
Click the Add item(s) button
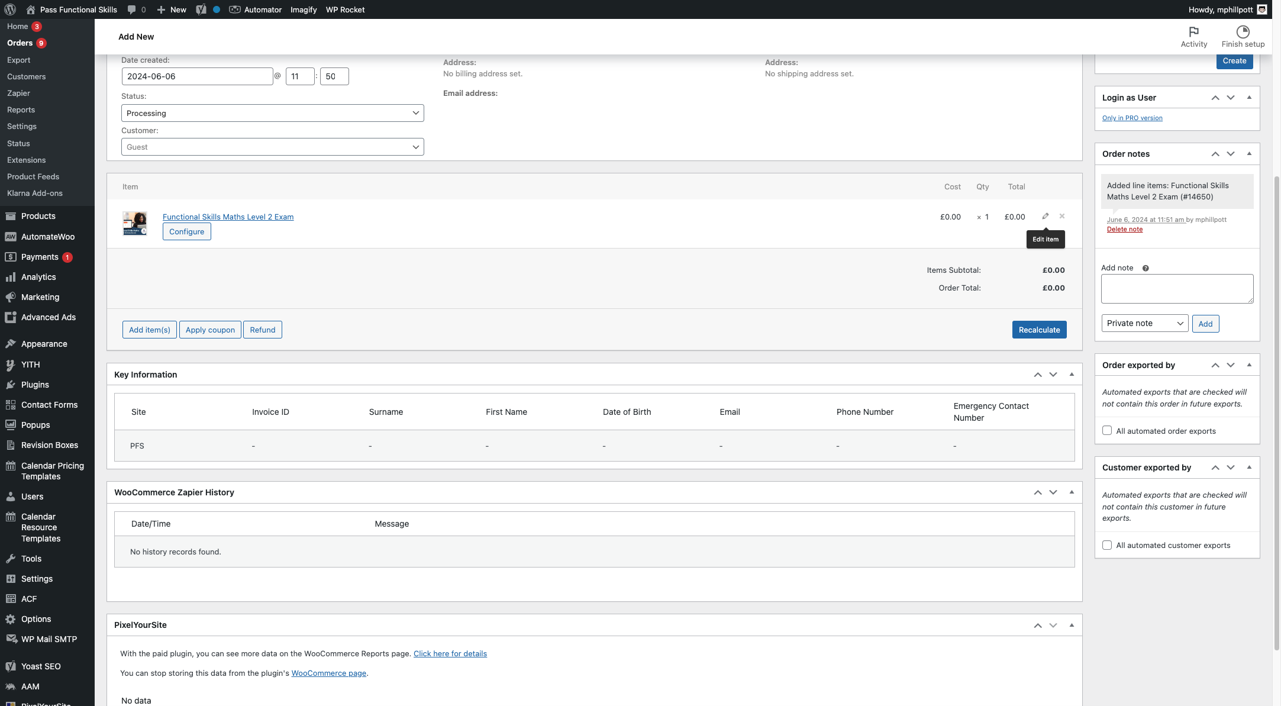pos(150,330)
